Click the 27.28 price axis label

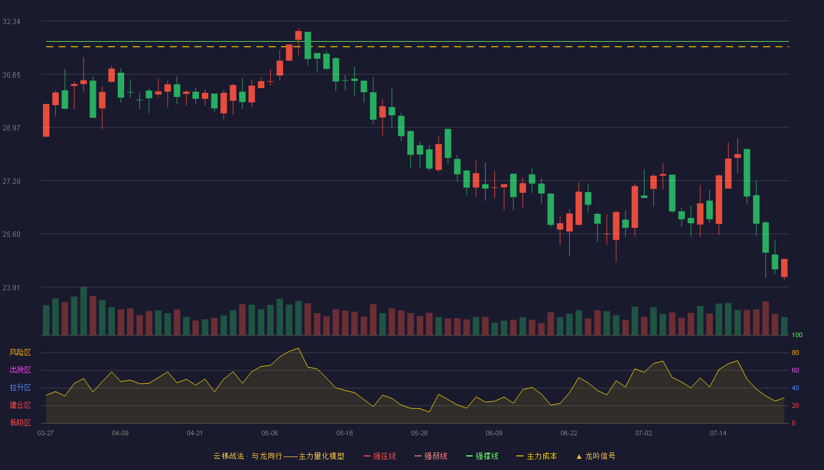[12, 182]
